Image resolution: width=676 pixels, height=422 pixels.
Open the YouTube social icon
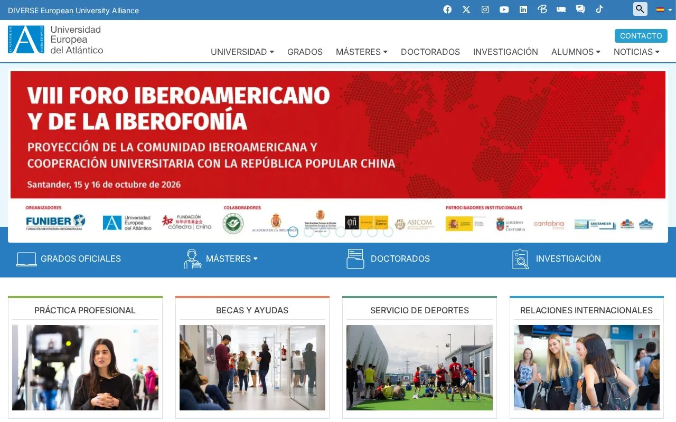(x=504, y=9)
